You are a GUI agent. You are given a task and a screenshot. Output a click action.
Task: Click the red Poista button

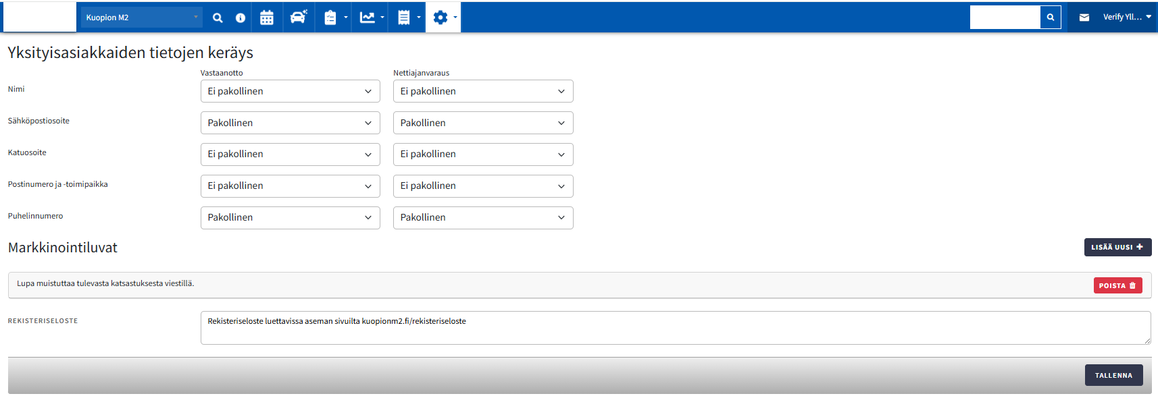tap(1117, 285)
